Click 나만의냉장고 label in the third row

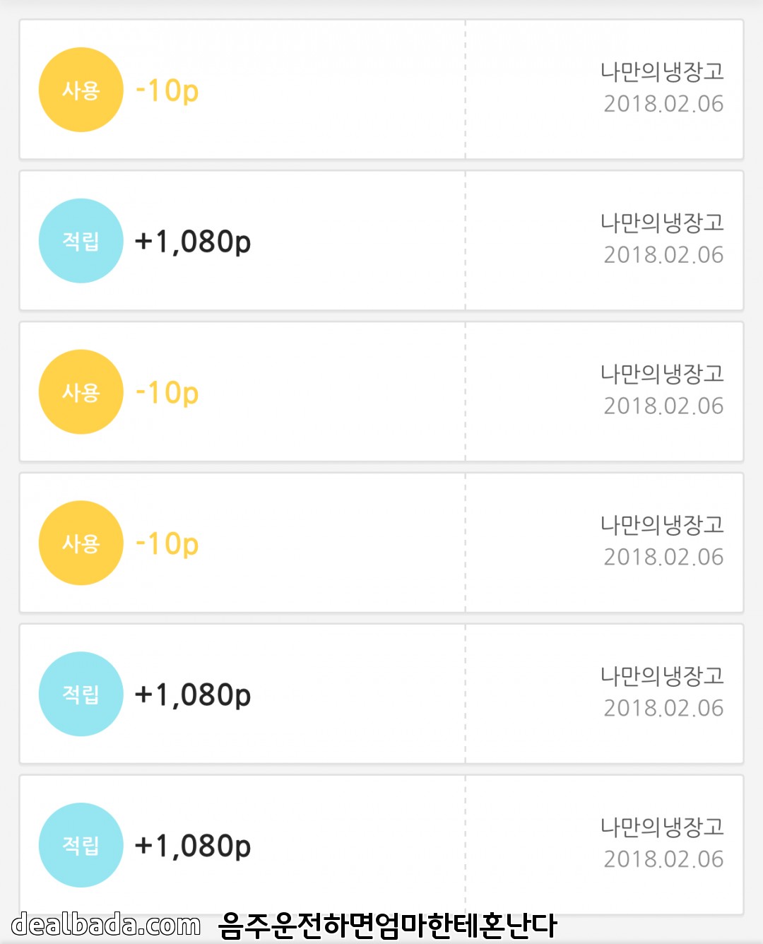point(662,374)
